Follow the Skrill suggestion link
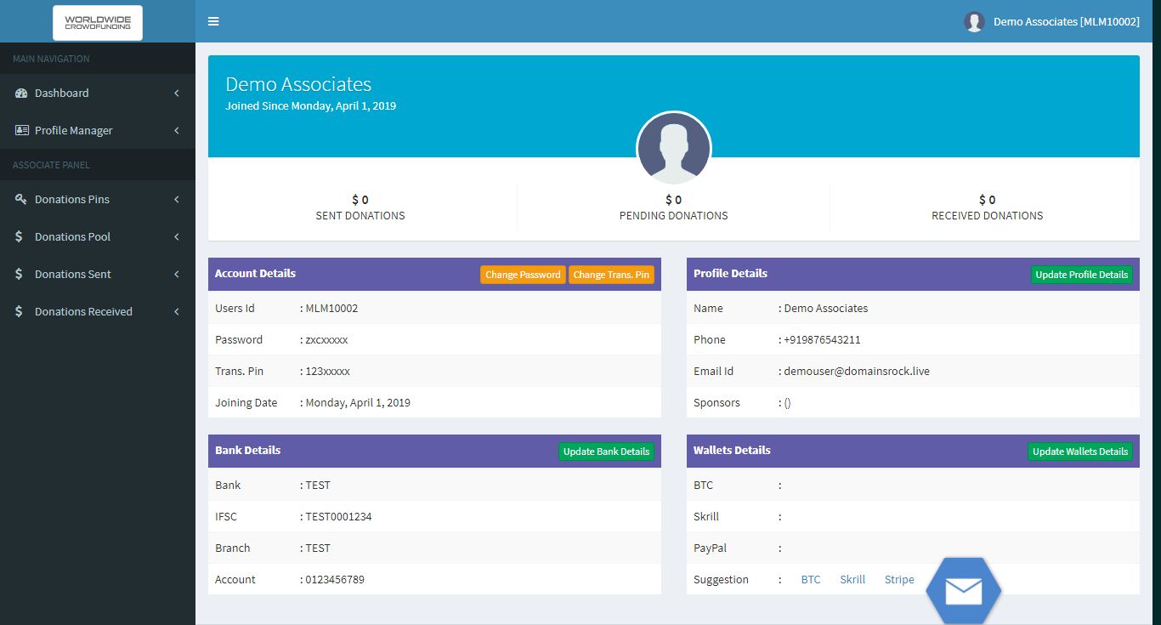The image size is (1161, 625). point(852,580)
